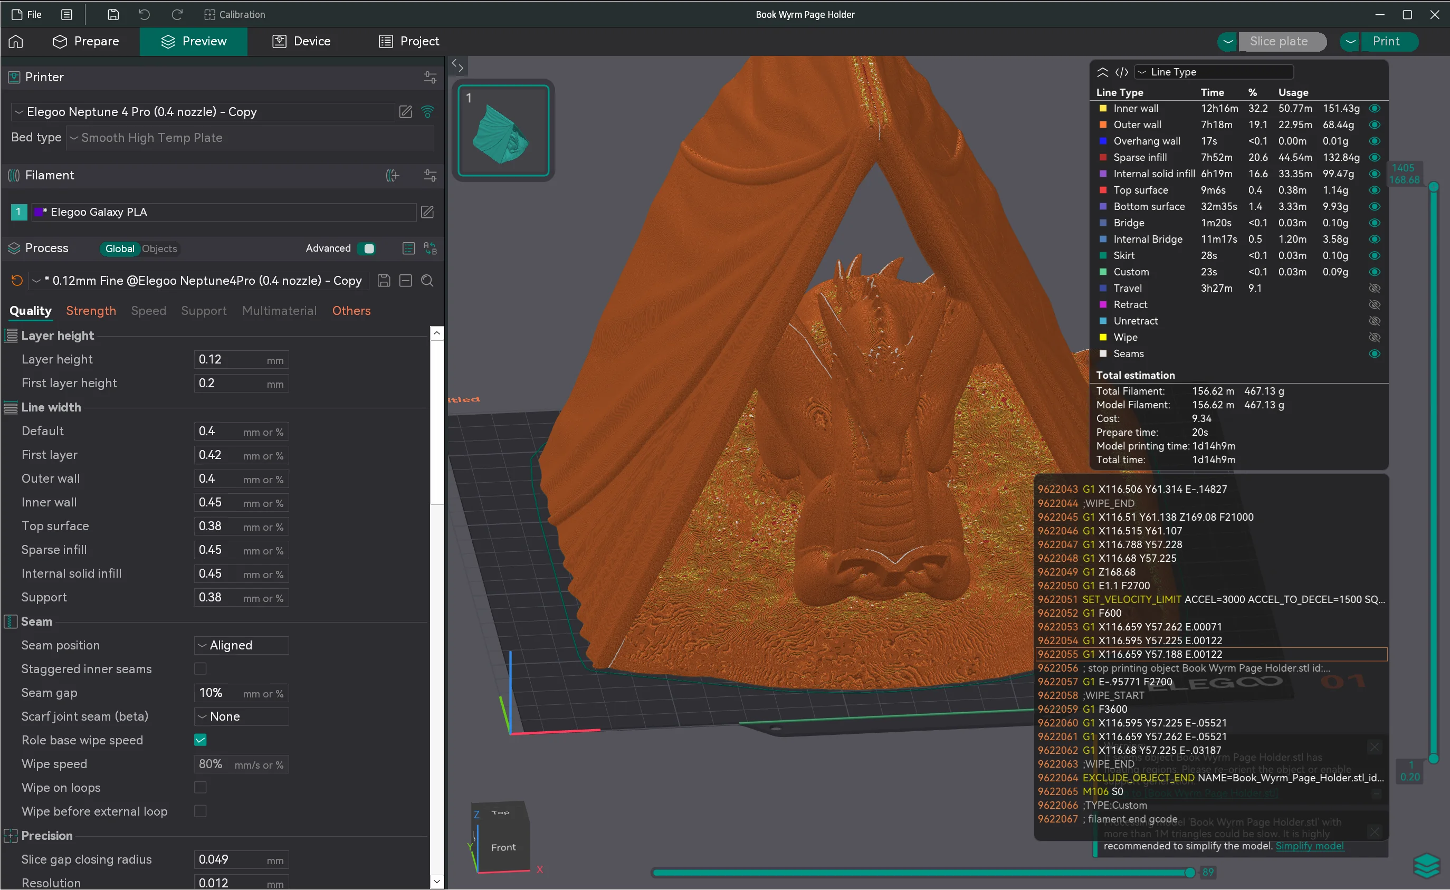Open the printer preset dropdown
1450x890 pixels.
coord(203,112)
